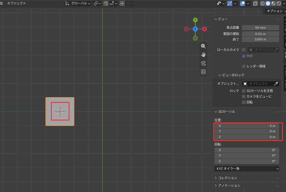The width and height of the screenshot is (286, 192).
Task: Check the 回転 lock checkbox
Action: tap(244, 102)
